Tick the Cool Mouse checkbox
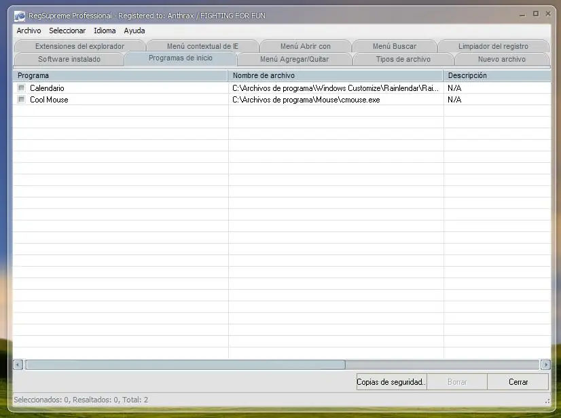The image size is (561, 418). pyautogui.click(x=22, y=99)
